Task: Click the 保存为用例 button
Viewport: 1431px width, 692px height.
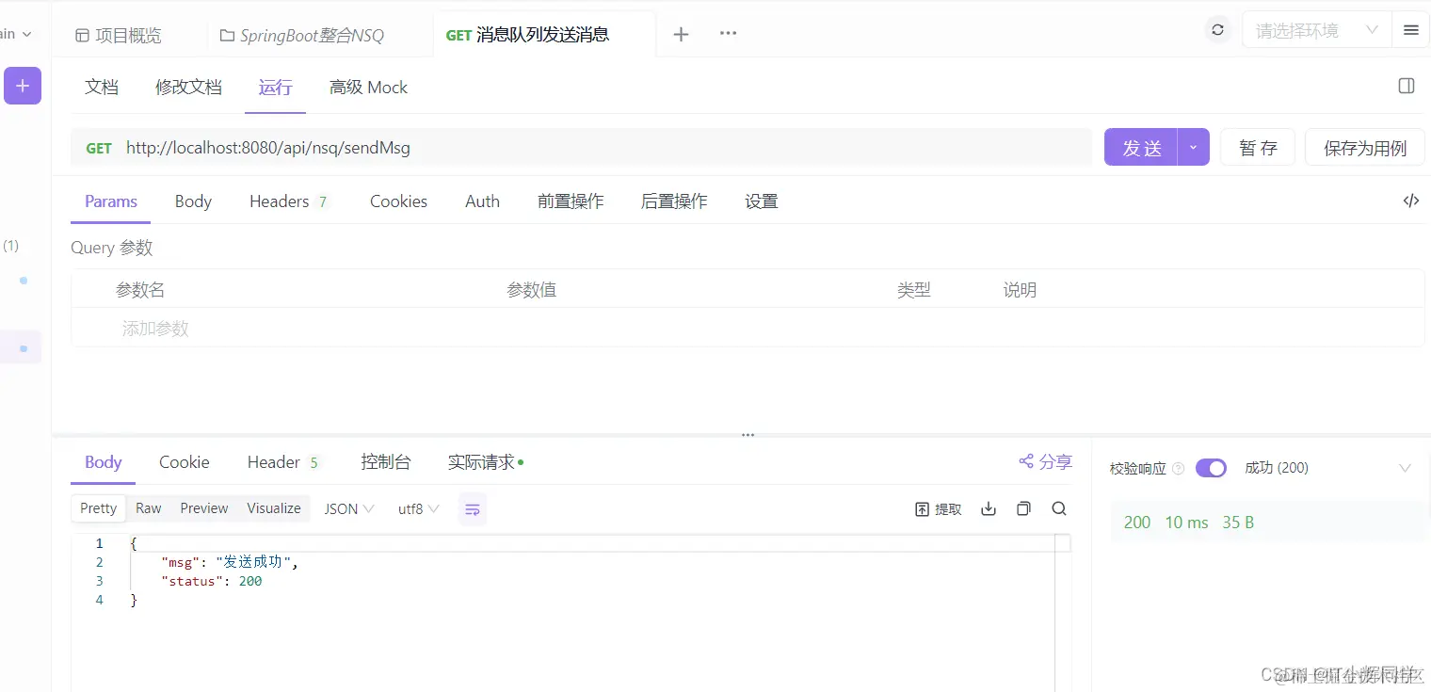Action: pyautogui.click(x=1363, y=147)
